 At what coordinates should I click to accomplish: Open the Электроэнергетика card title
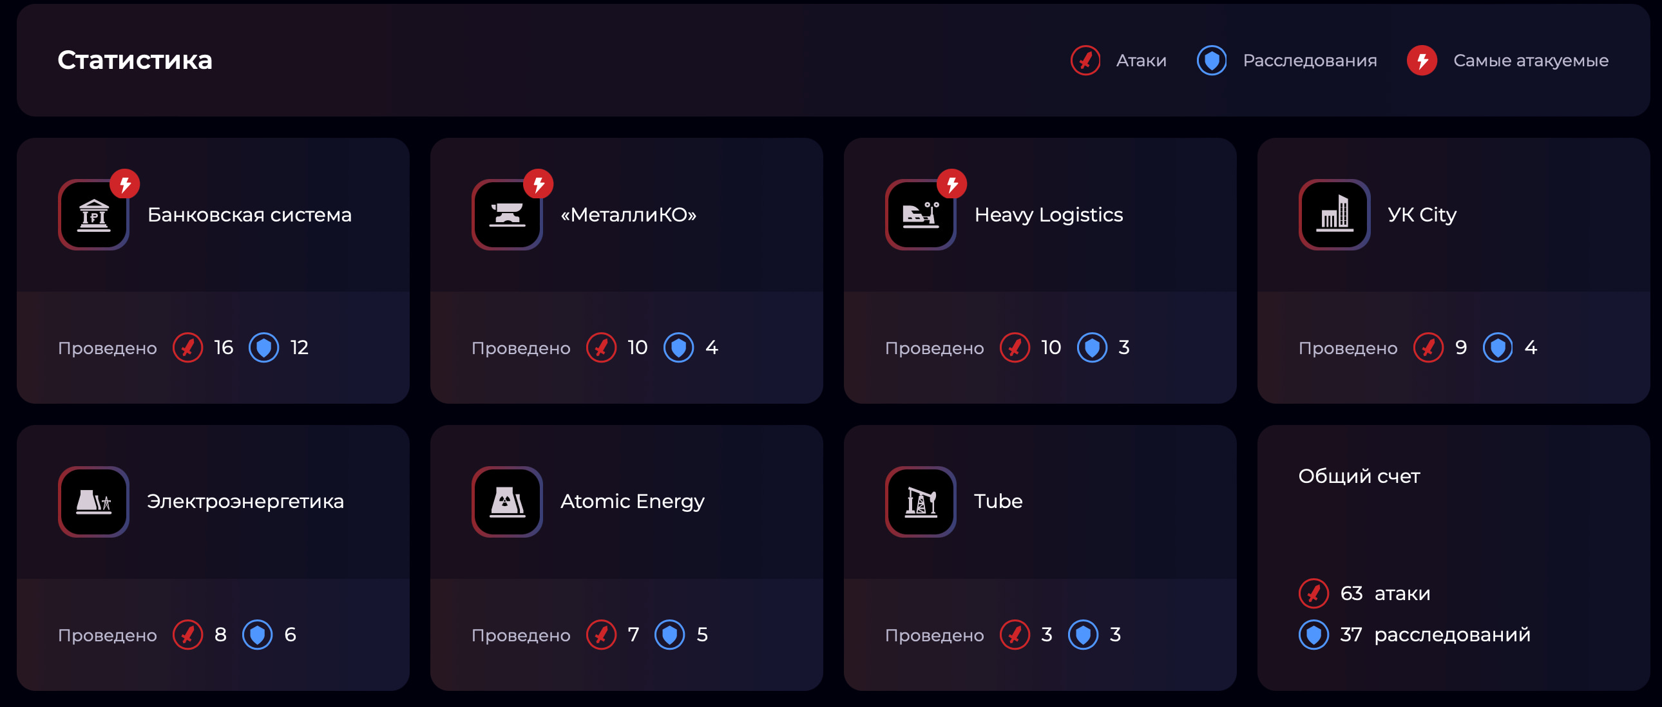245,502
